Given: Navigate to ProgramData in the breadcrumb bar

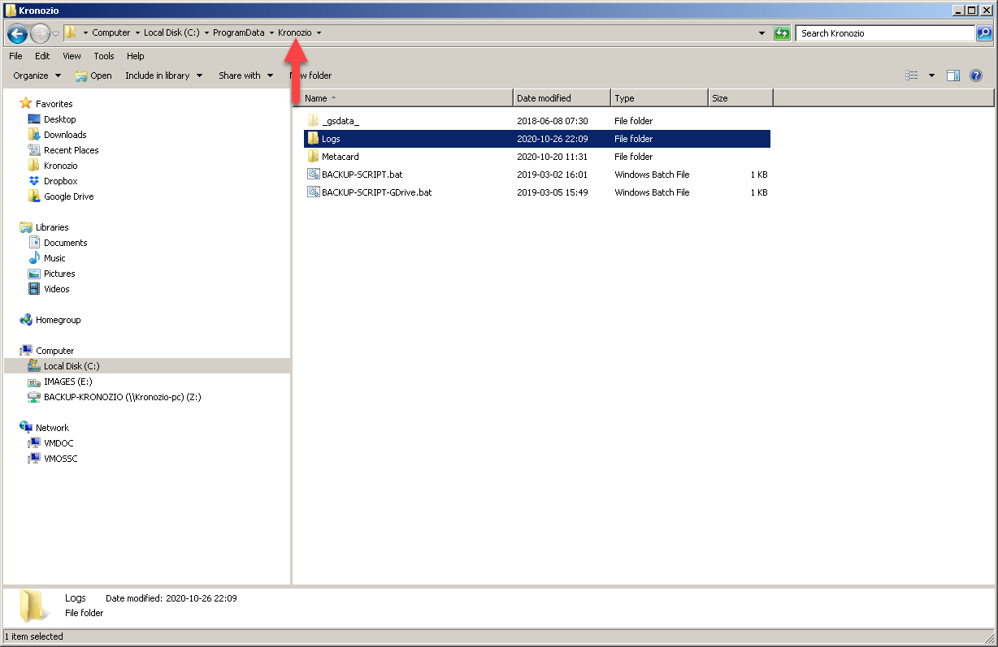Looking at the screenshot, I should (x=239, y=33).
